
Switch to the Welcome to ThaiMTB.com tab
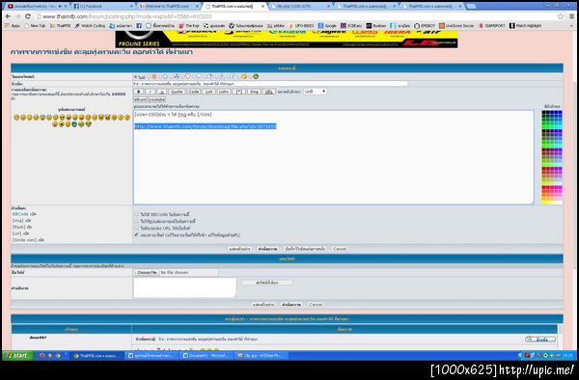[x=168, y=7]
